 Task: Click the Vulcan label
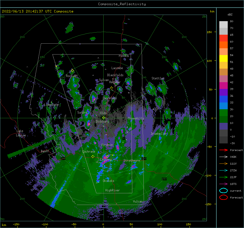point(138,201)
